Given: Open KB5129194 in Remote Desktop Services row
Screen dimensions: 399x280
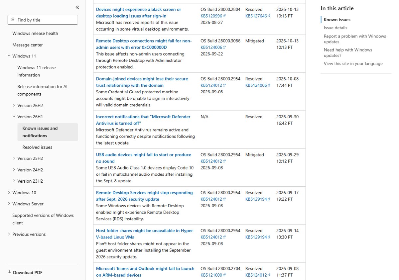Looking at the screenshot, I should [258, 199].
